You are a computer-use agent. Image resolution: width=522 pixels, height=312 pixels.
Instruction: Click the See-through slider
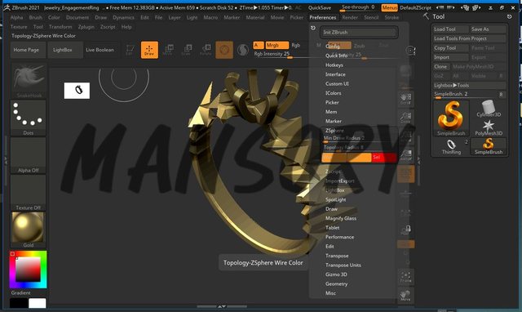[x=358, y=7]
